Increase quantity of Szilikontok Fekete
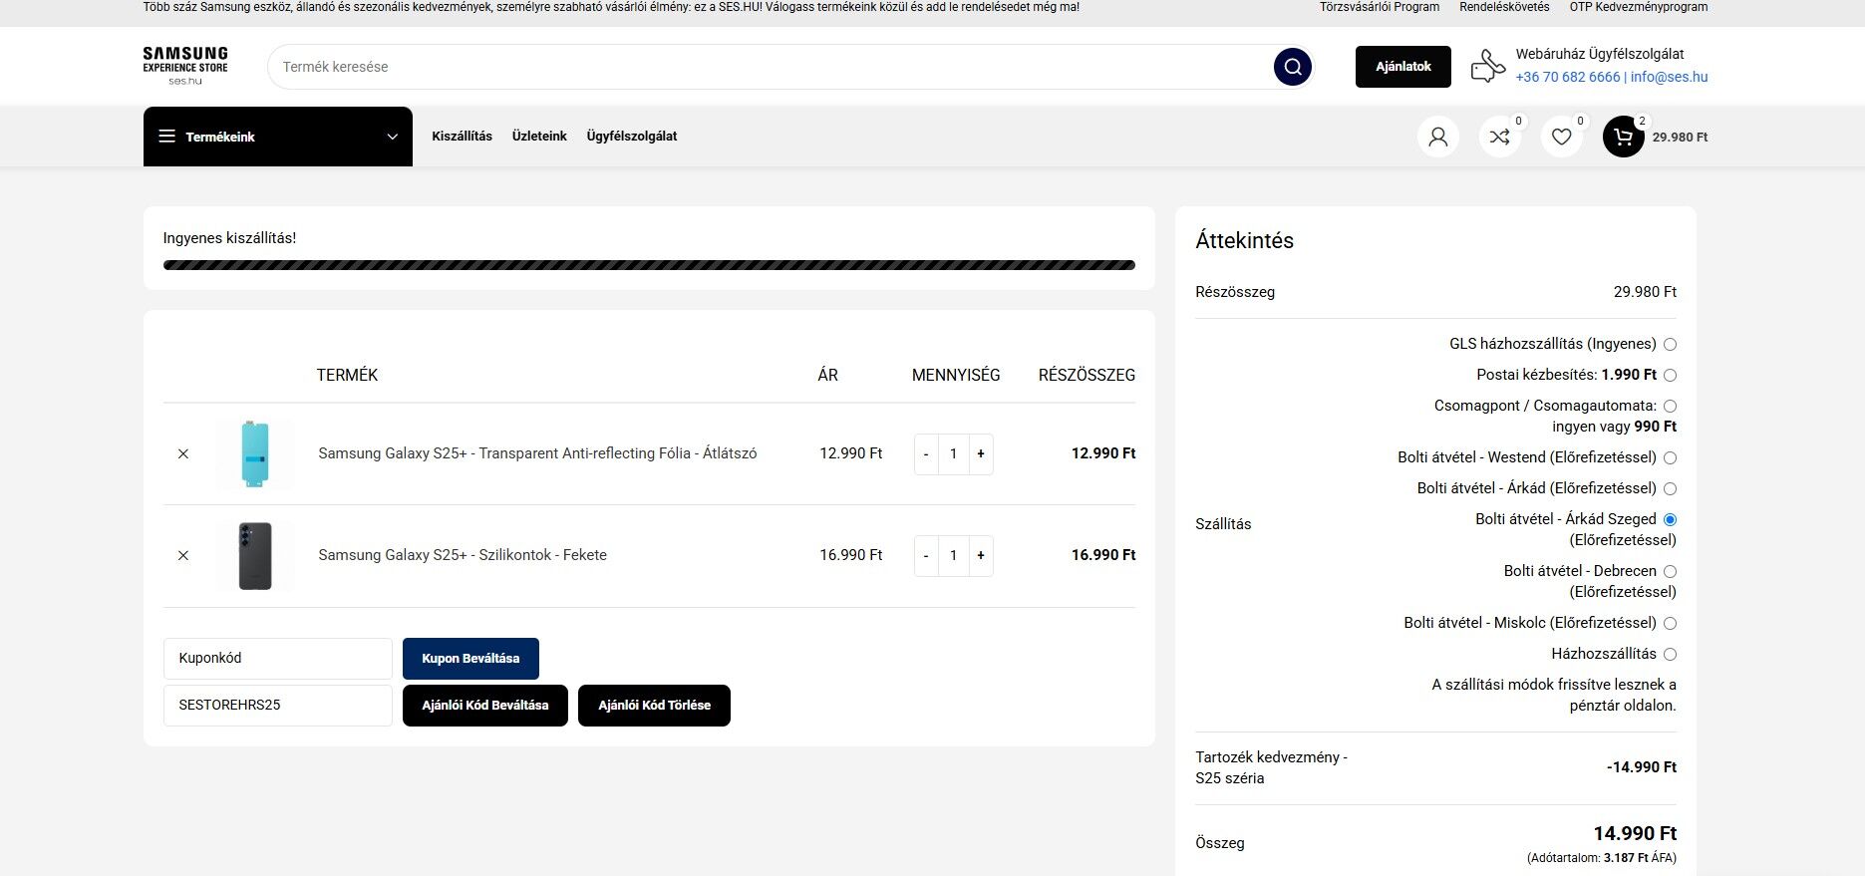1865x876 pixels. coord(981,555)
